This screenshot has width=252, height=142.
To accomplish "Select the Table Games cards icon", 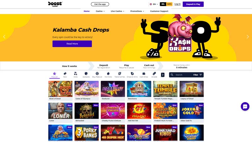I will 120,74.
